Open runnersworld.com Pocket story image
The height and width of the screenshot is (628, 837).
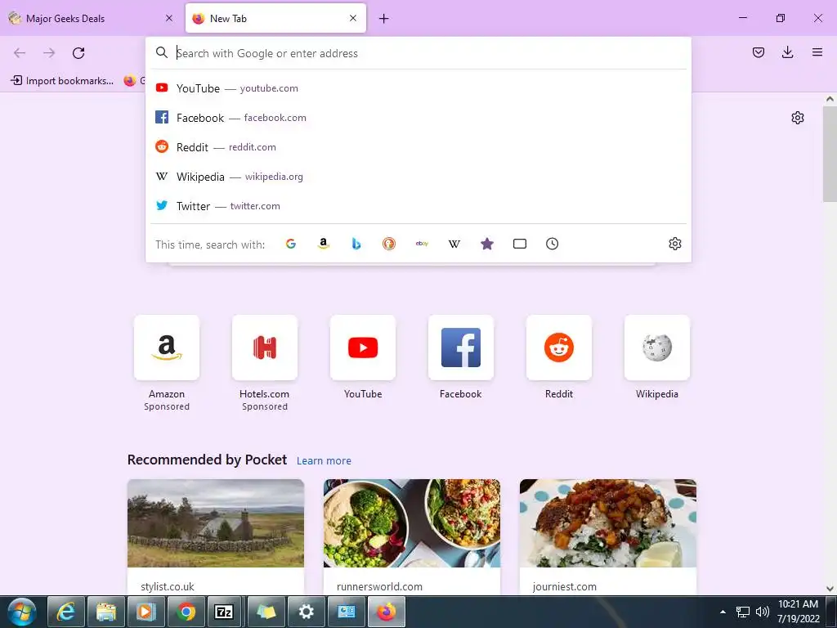point(412,523)
